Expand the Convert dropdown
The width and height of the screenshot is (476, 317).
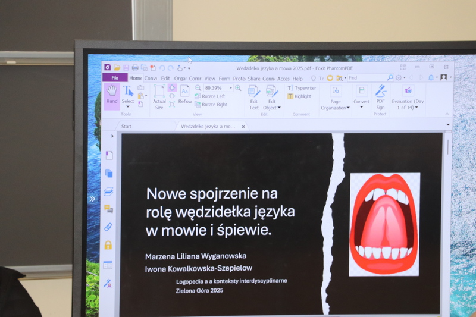tap(361, 107)
